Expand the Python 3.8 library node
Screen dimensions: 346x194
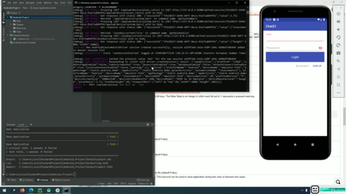[11, 39]
